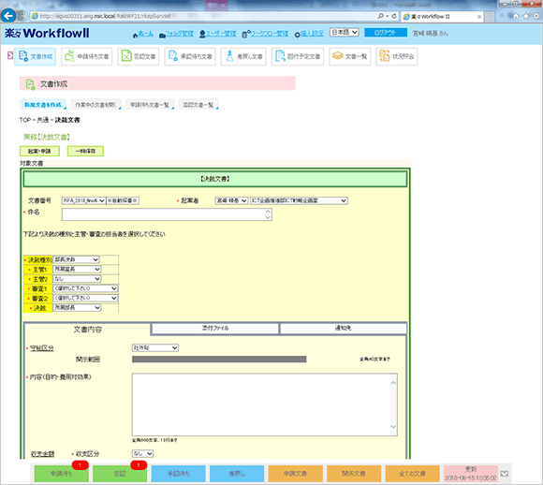Open the 守秘区分 dropdown
The height and width of the screenshot is (485, 543).
click(x=155, y=347)
